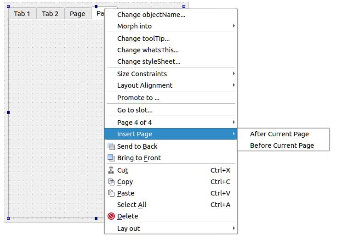Click the left-middle selection handle
The image size is (342, 246).
pyautogui.click(x=8, y=112)
